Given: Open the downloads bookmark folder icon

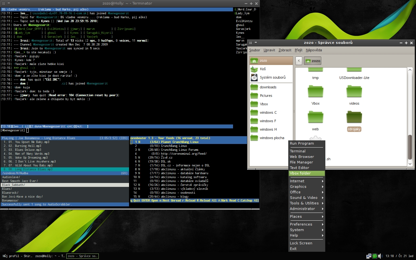Looking at the screenshot, I should (x=254, y=87).
